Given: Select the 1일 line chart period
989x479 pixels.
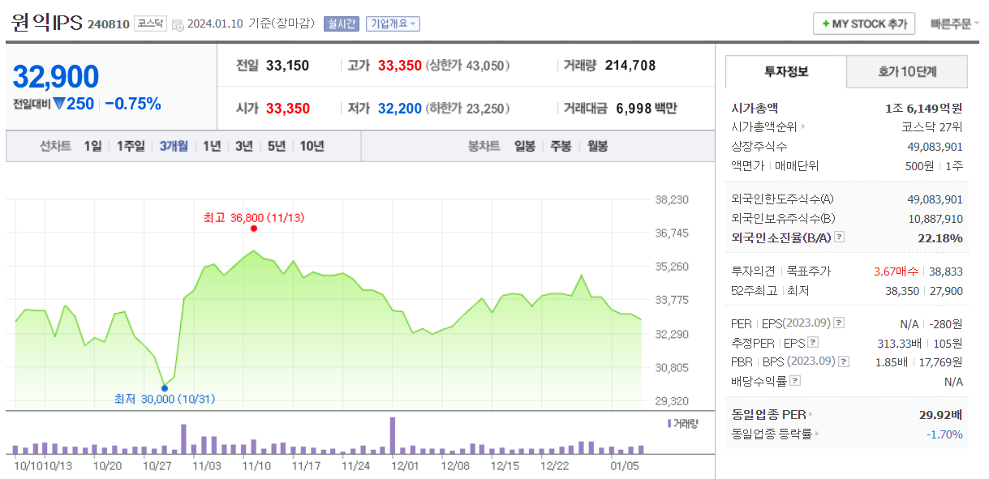Looking at the screenshot, I should 93,146.
